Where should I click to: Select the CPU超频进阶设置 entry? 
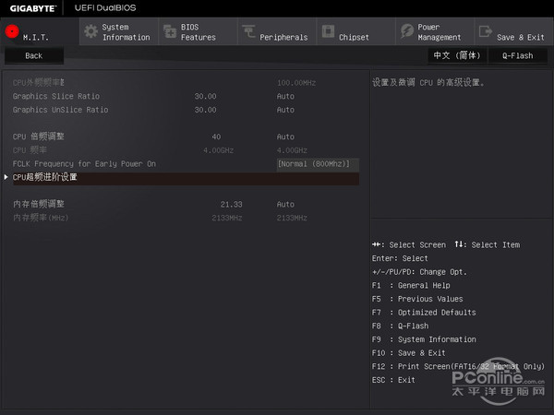tap(186, 177)
